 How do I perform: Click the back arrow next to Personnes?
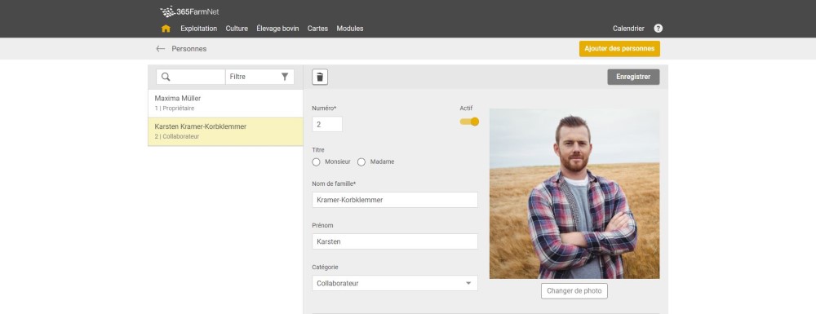coord(160,49)
